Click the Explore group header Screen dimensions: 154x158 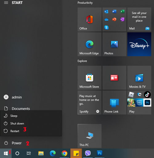pos(82,61)
